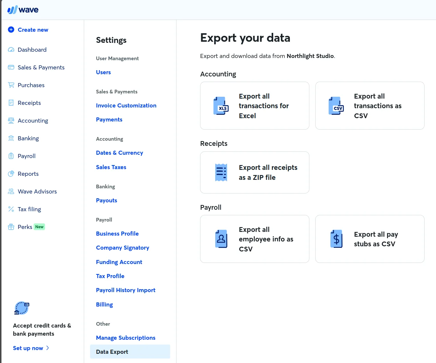Open Wave Advisors
436x363 pixels.
point(37,191)
